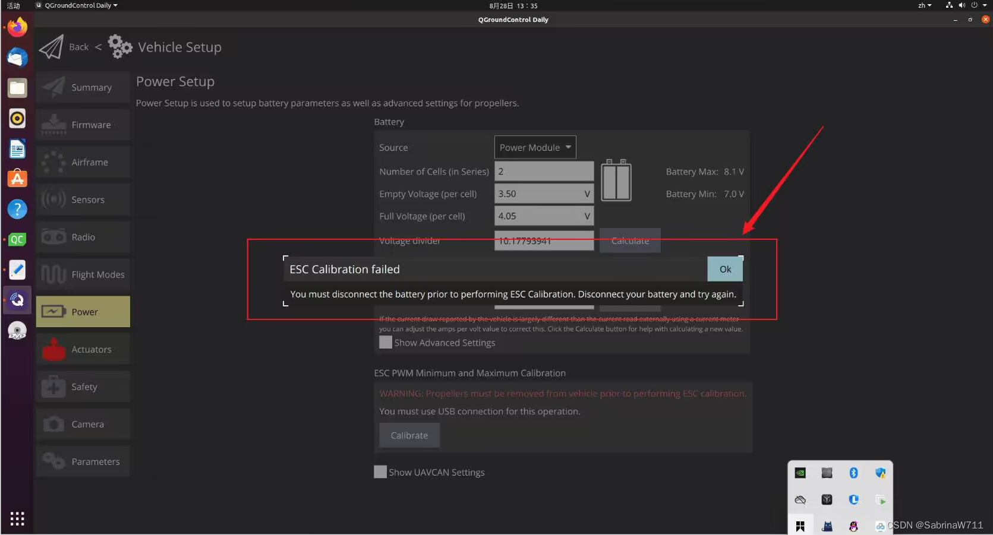Open Ubuntu Software from the dock

pyautogui.click(x=17, y=179)
